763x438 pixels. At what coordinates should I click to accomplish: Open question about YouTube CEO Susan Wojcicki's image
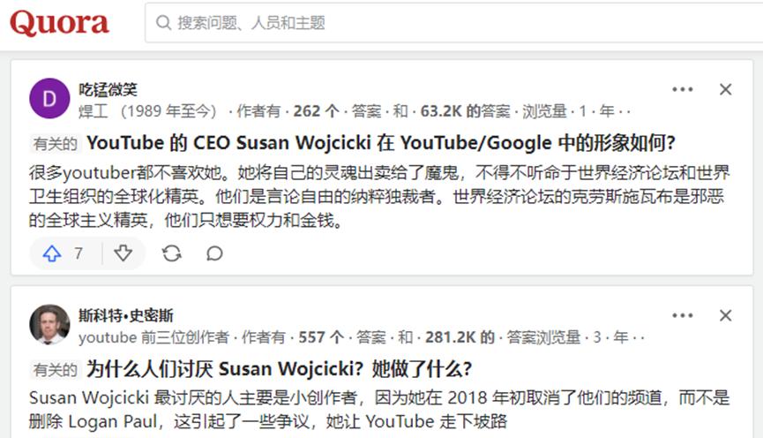pyautogui.click(x=380, y=143)
